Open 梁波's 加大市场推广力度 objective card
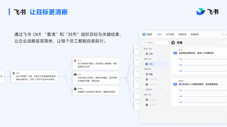Viewport: 227px width, 127px height. [34, 76]
